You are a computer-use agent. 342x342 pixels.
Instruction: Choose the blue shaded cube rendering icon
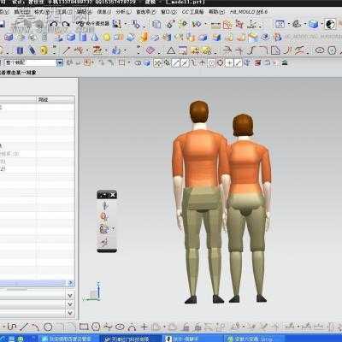(x=314, y=24)
